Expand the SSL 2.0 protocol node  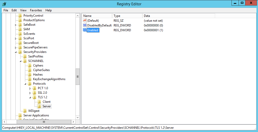(x=30, y=93)
